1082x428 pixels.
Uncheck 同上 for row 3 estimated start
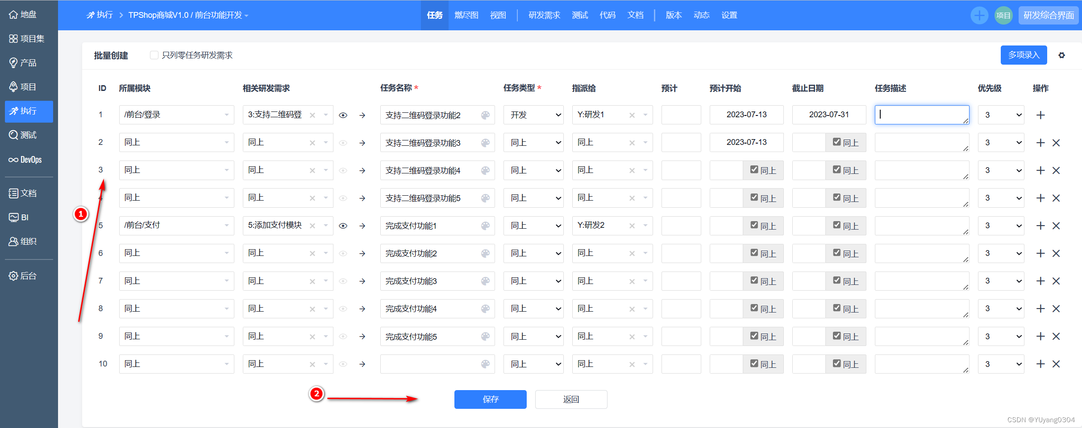point(754,169)
